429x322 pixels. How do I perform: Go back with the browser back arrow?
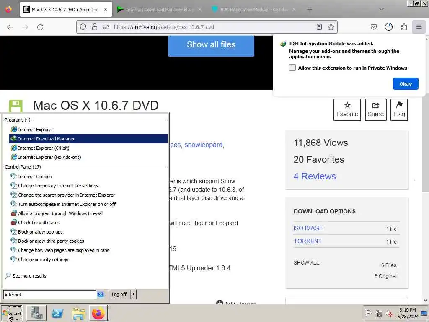[10, 27]
